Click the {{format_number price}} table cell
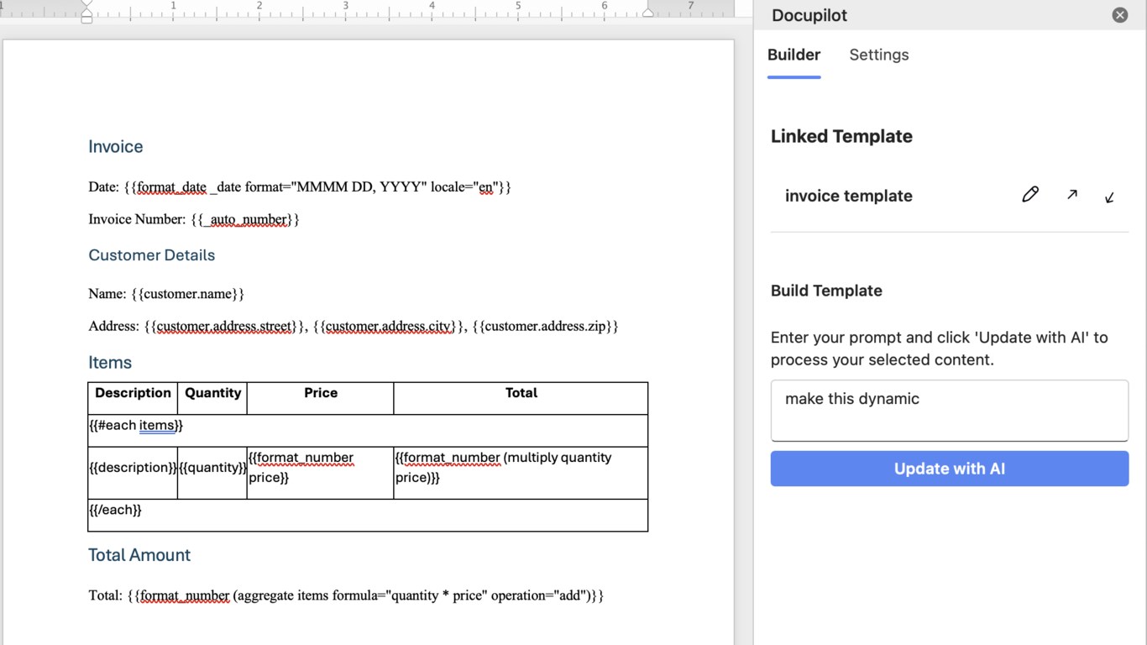The image size is (1147, 645). (x=321, y=473)
